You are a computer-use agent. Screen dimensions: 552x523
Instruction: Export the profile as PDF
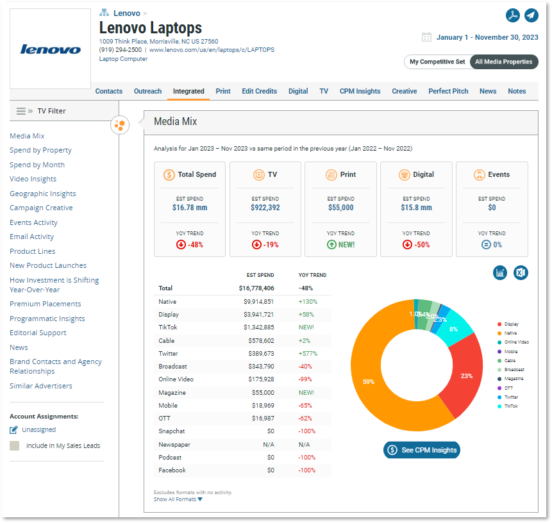[x=513, y=15]
